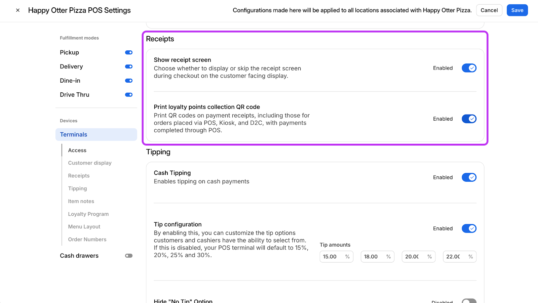The width and height of the screenshot is (538, 303).
Task: Open the Access sub-section
Action: click(77, 150)
